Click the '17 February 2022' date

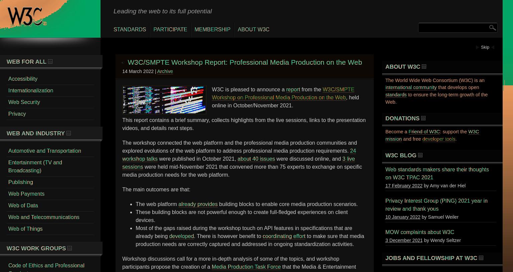404,186
